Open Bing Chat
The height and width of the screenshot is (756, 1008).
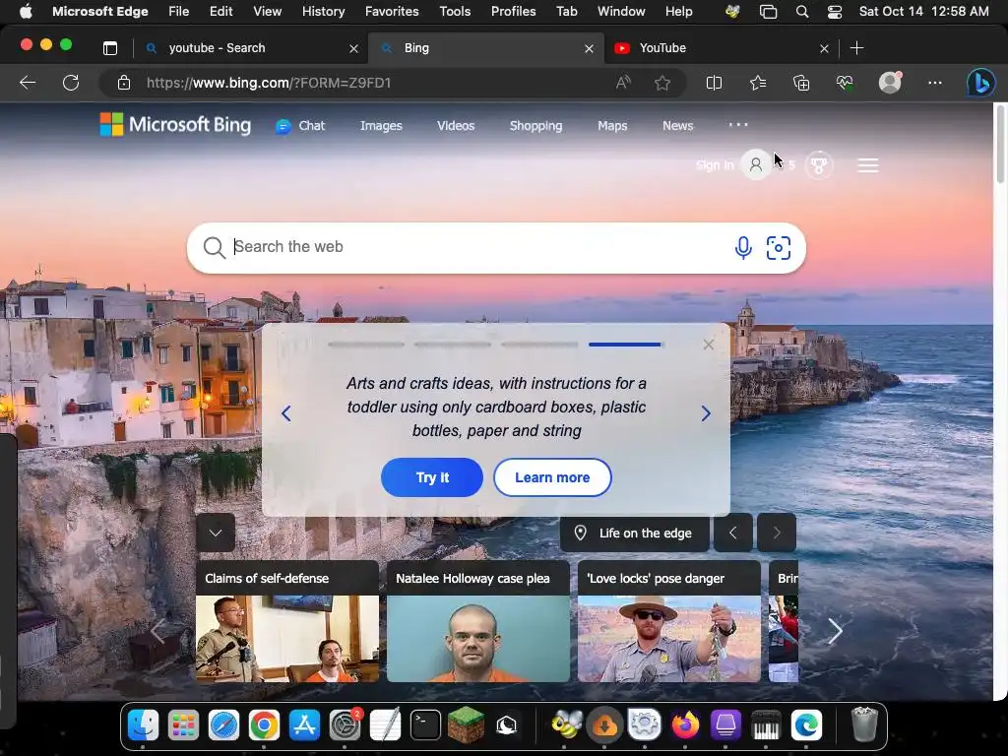[x=300, y=126]
